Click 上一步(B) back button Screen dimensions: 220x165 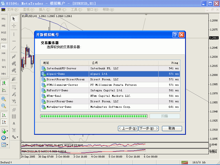128,128
